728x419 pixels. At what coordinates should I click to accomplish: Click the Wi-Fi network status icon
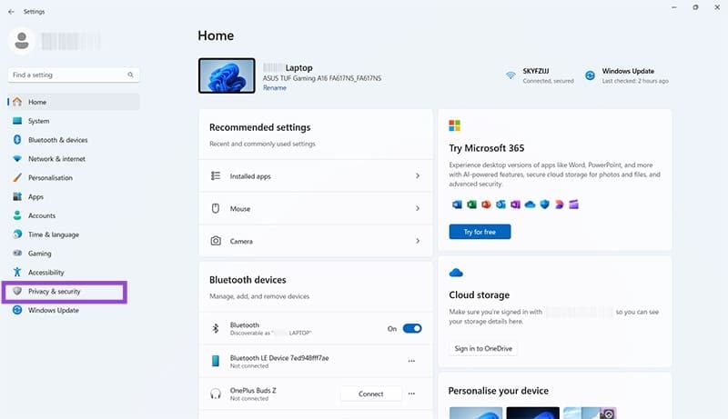511,75
